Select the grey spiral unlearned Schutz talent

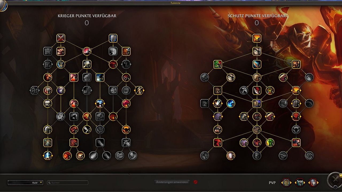tap(309, 156)
